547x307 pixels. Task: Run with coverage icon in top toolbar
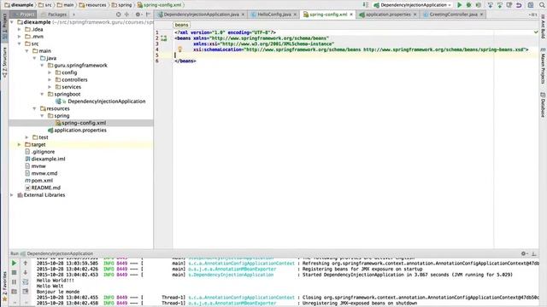coord(479,5)
